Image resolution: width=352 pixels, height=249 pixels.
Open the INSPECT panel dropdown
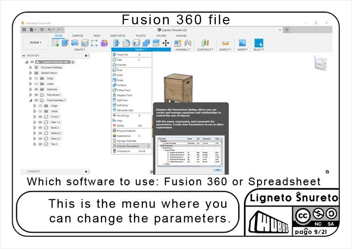[225, 50]
